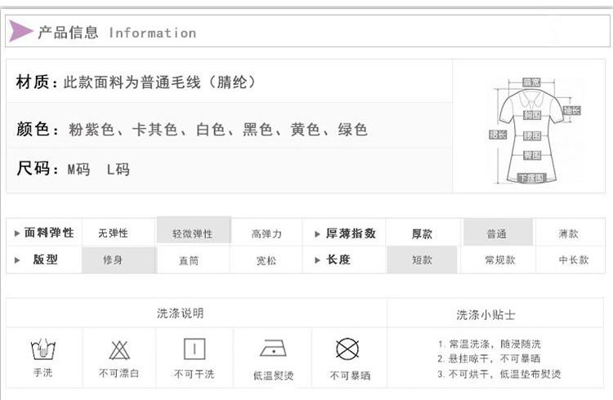Click the 卡其色 color name
This screenshot has width=613, height=400.
[154, 129]
